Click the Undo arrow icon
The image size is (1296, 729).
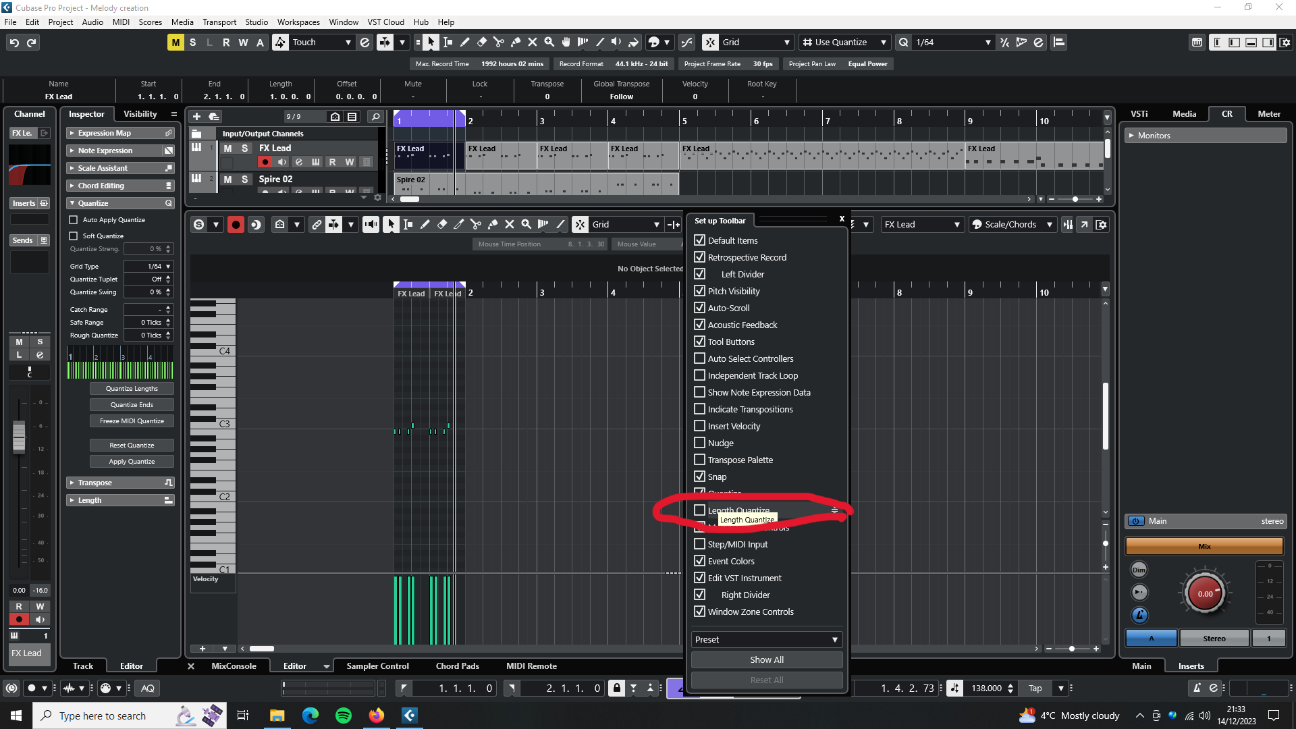pos(14,43)
